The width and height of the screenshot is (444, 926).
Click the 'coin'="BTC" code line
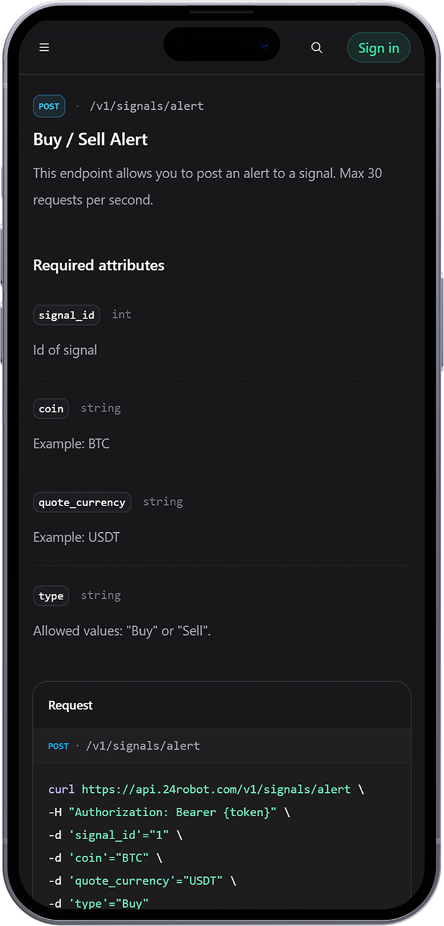105,858
